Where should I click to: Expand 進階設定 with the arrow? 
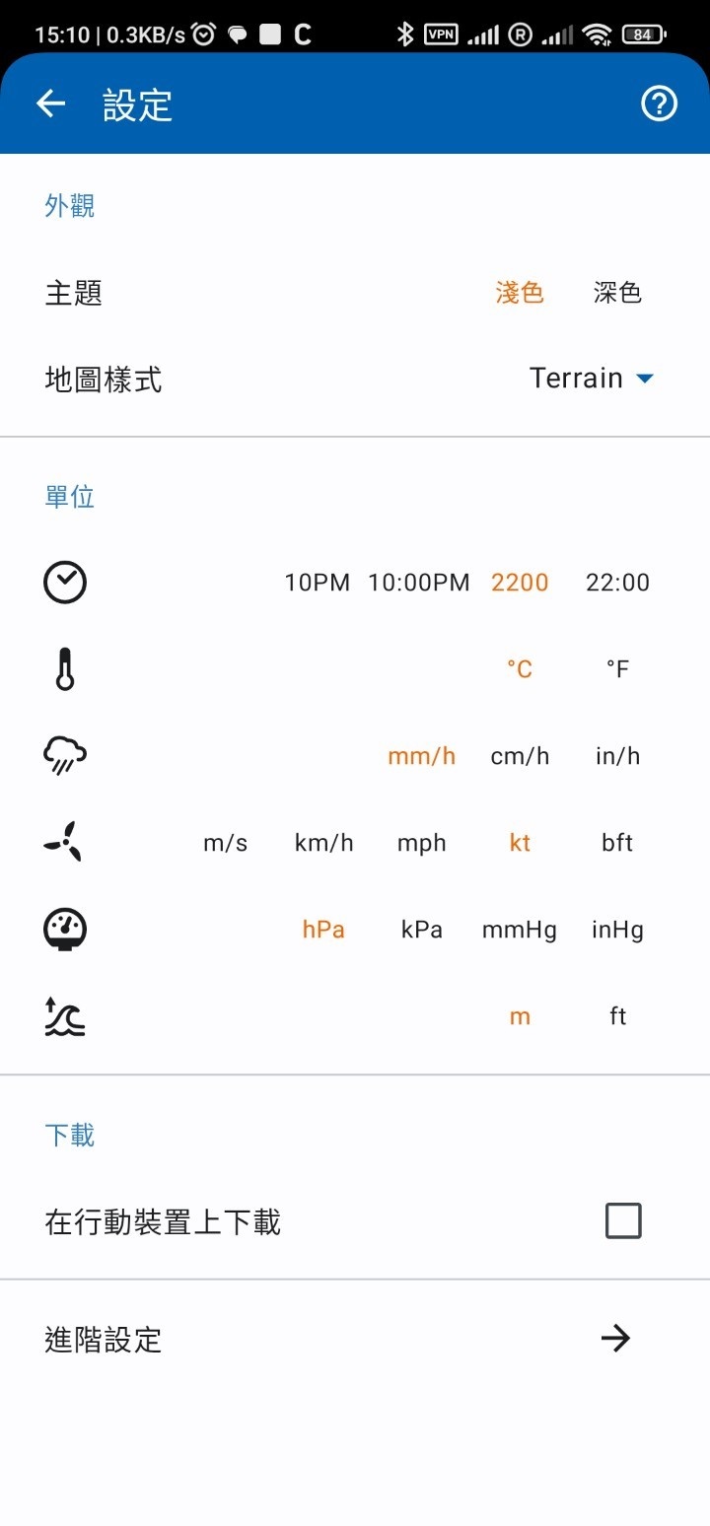(x=615, y=1339)
